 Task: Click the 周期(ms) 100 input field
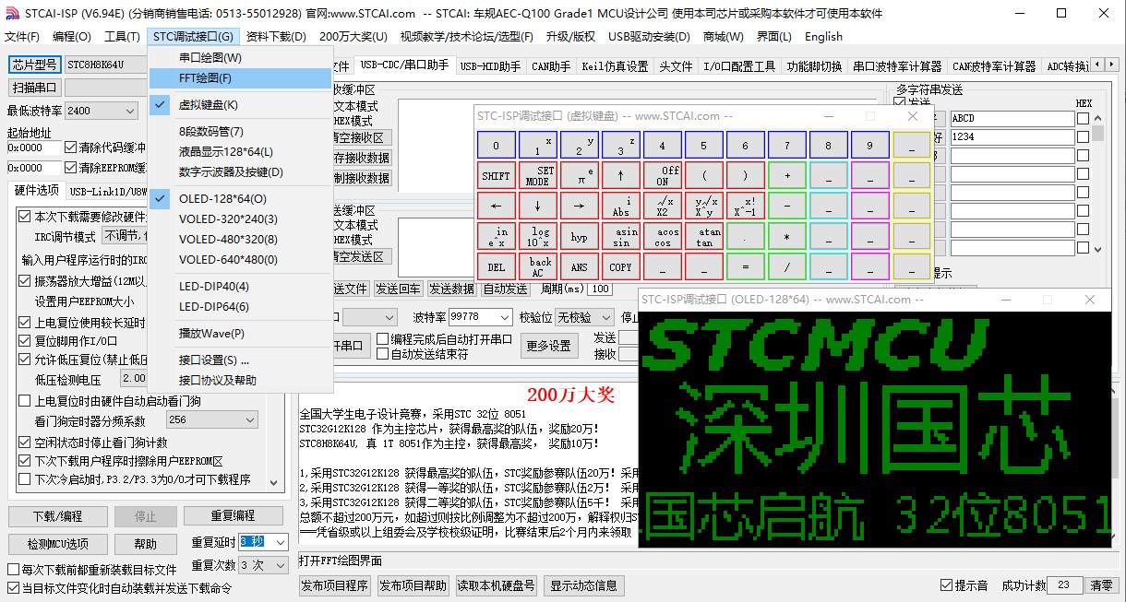point(600,289)
